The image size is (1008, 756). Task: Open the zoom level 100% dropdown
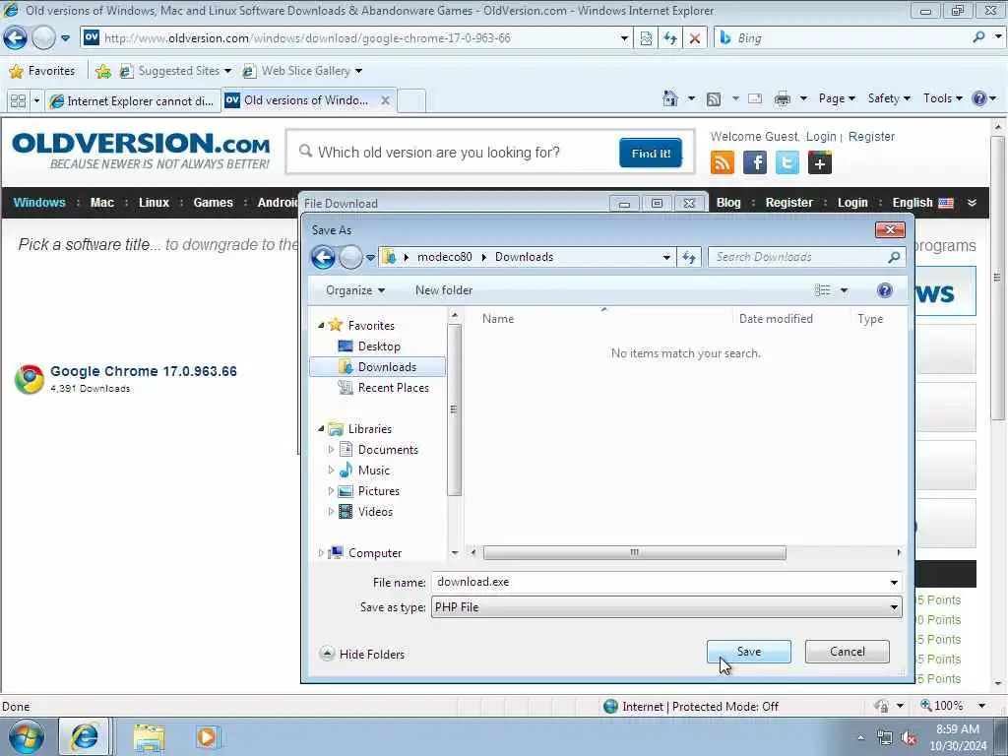[981, 706]
